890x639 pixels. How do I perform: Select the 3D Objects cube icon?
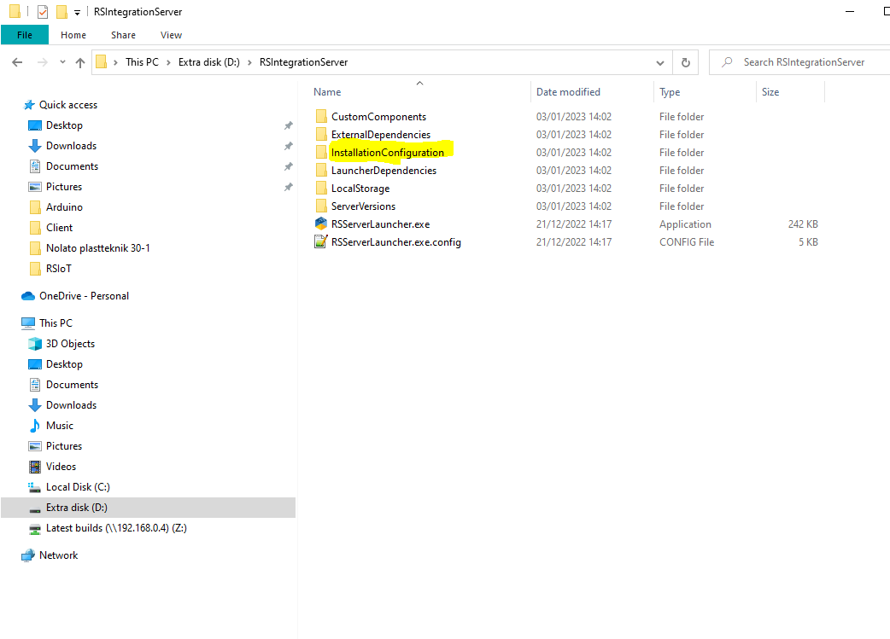(x=35, y=344)
